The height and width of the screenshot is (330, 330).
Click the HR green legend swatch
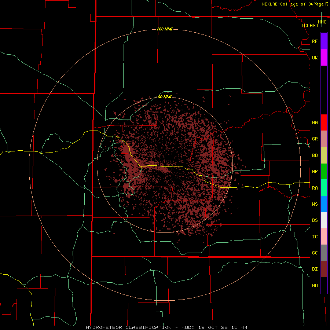click(x=324, y=172)
